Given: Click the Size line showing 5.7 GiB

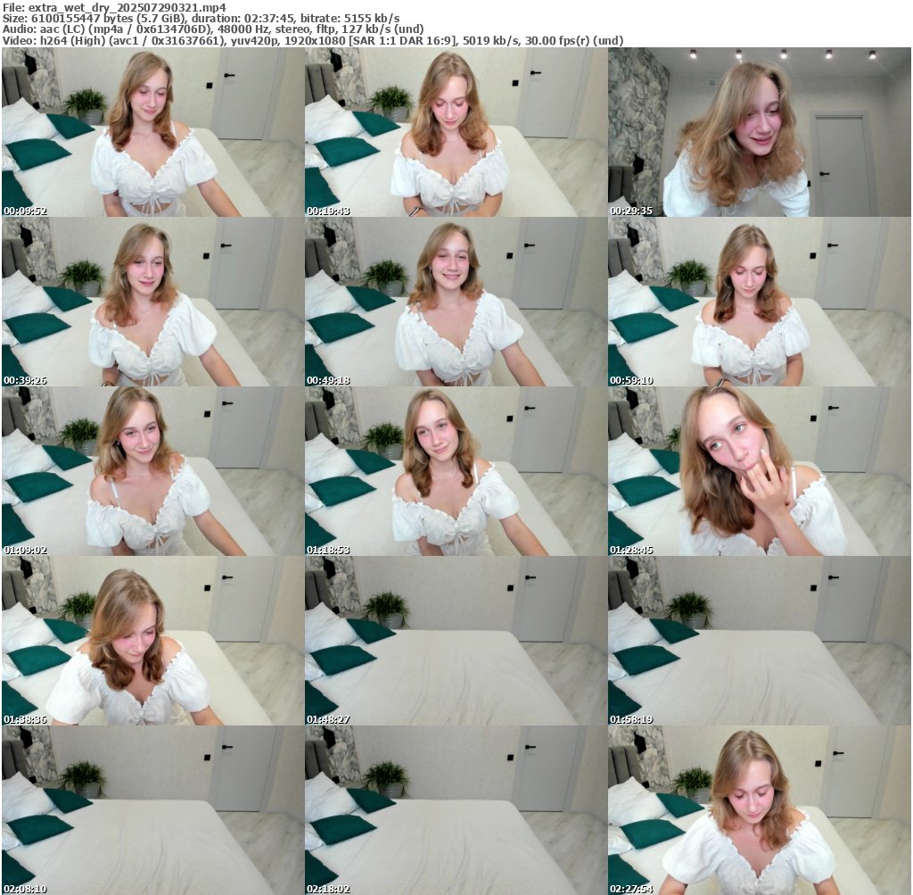Looking at the screenshot, I should pyautogui.click(x=201, y=19).
